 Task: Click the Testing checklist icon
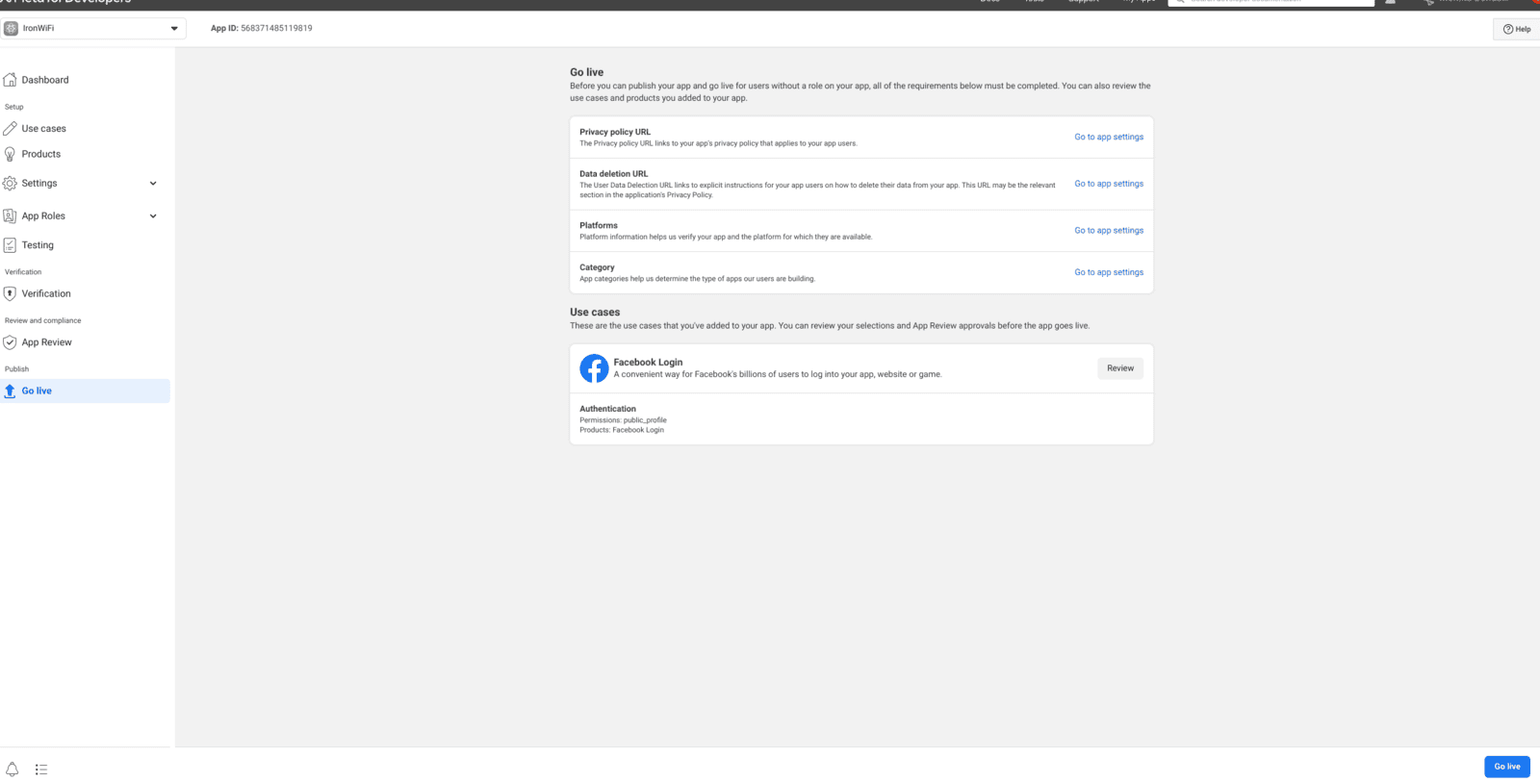pos(10,245)
